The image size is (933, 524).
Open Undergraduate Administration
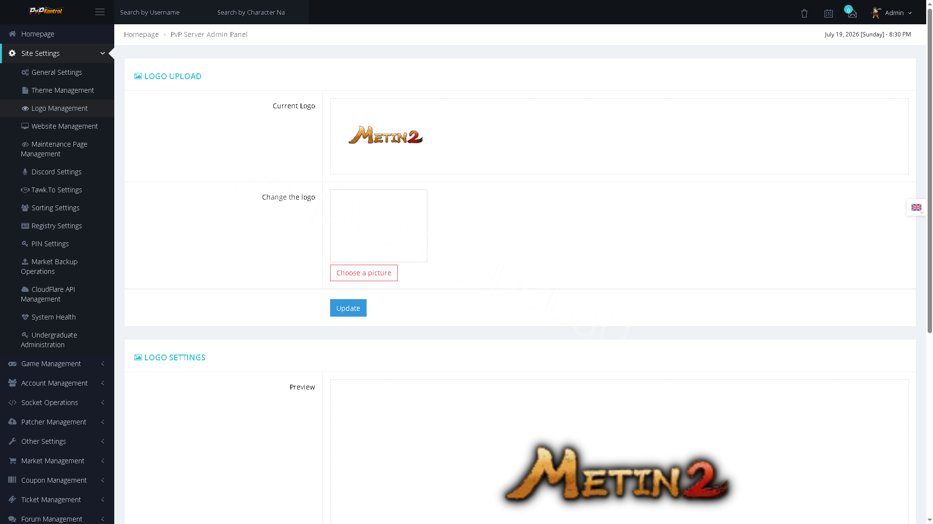click(x=57, y=340)
